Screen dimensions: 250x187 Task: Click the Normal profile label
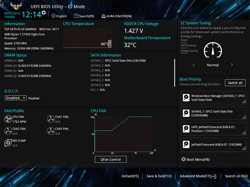(x=213, y=65)
